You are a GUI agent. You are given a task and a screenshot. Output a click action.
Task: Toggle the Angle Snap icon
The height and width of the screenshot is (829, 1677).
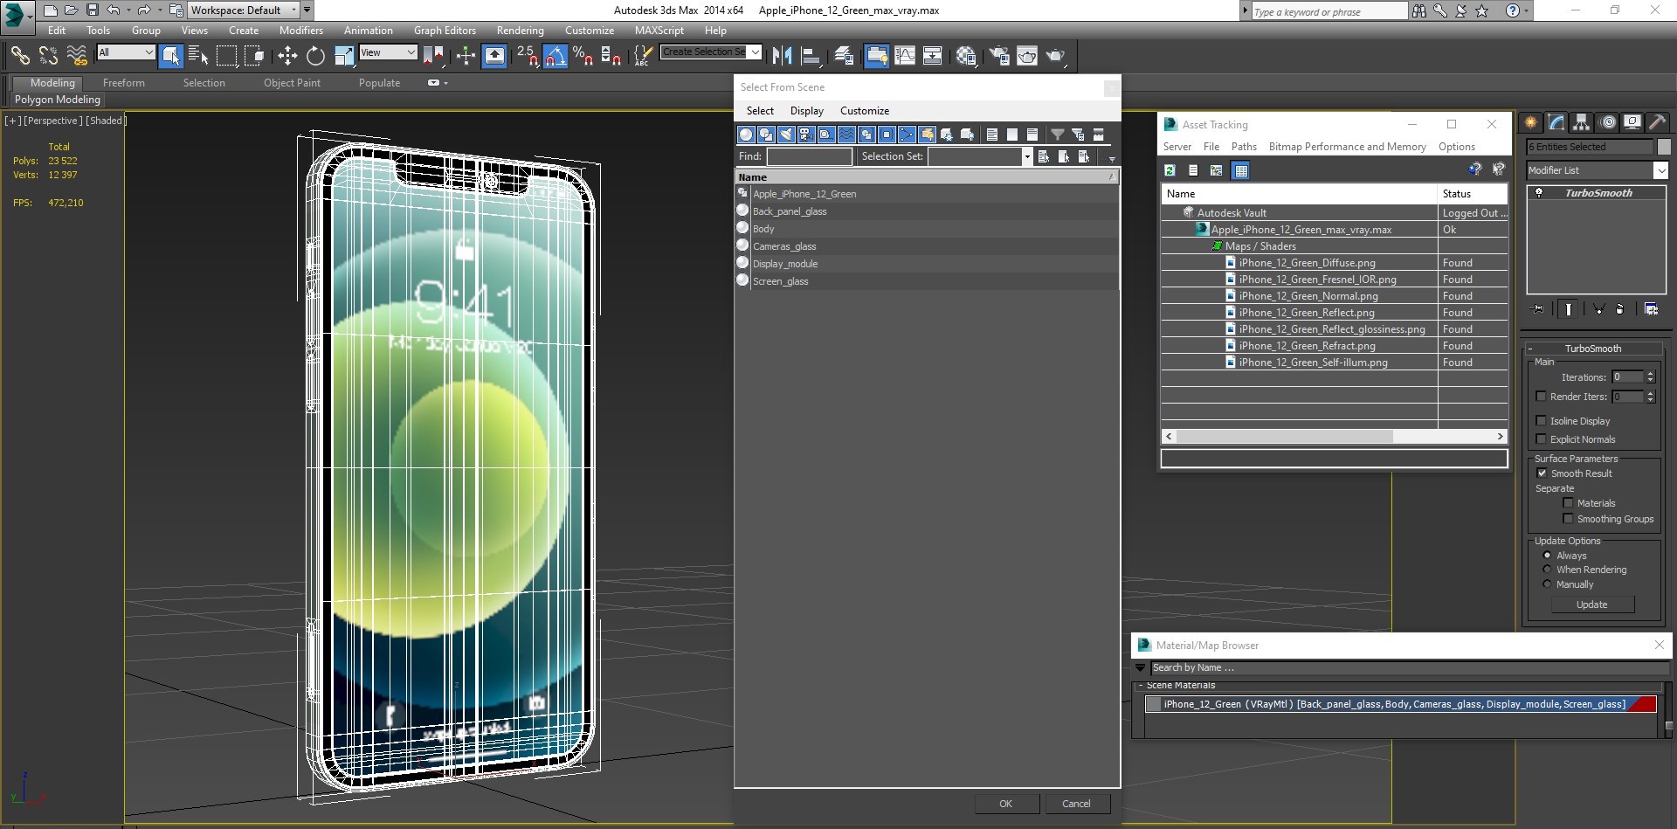coord(556,56)
